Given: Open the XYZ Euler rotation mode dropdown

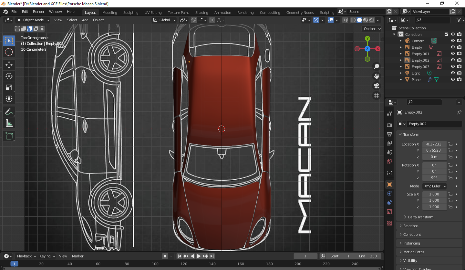Looking at the screenshot, I should click(434, 186).
